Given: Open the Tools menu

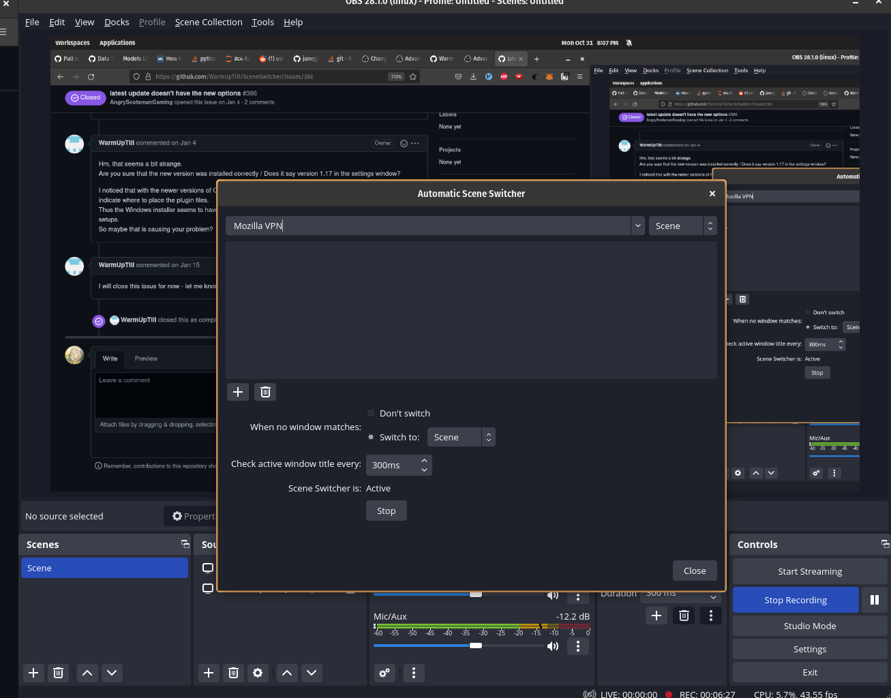Looking at the screenshot, I should tap(262, 22).
